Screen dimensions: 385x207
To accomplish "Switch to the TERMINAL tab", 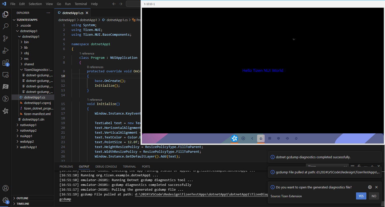I will pyautogui.click(x=129, y=166).
